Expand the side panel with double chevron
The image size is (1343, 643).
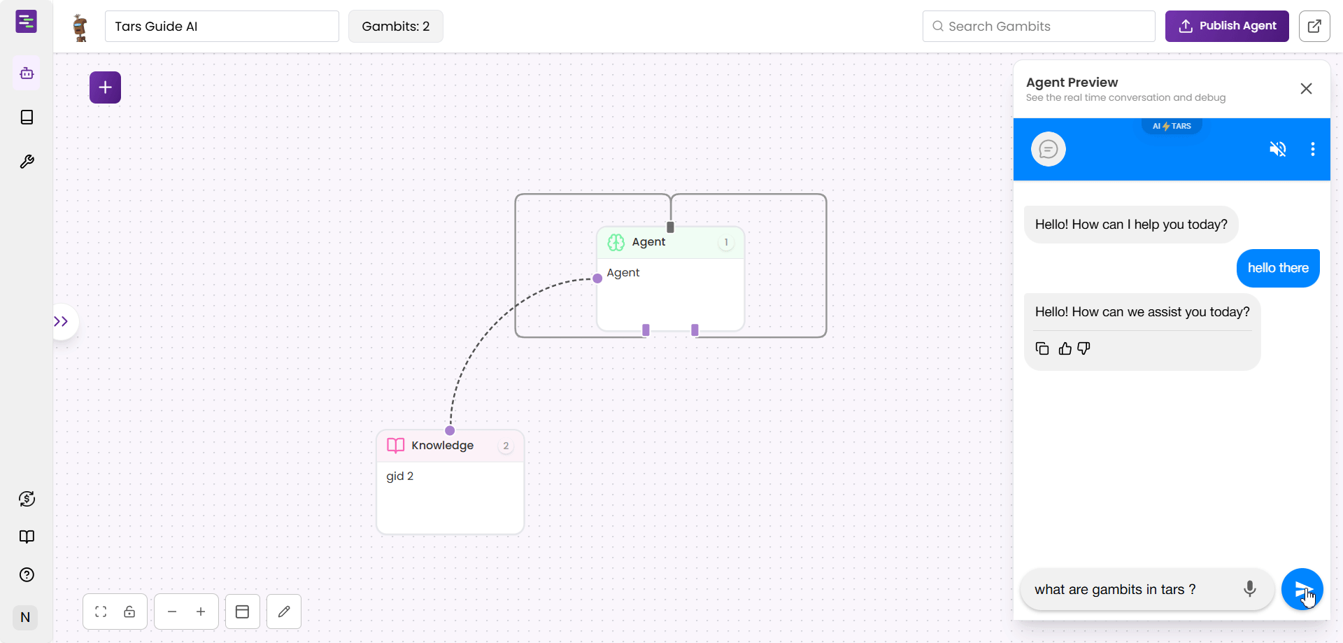tap(62, 322)
